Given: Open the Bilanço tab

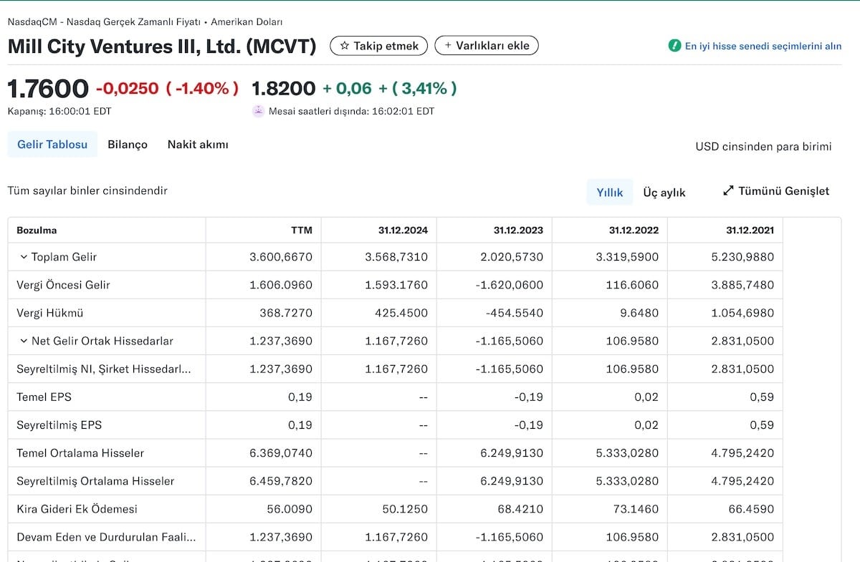Looking at the screenshot, I should coord(128,145).
